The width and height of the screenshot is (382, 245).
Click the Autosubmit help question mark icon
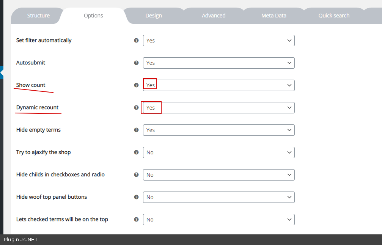pos(136,63)
